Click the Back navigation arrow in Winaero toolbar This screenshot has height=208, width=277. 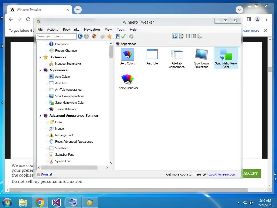(x=80, y=36)
